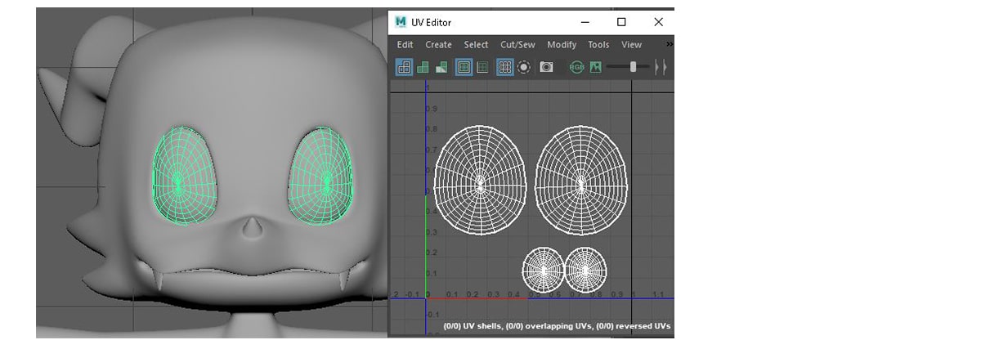This screenshot has height=349, width=981.
Task: Toggle wireframe shell display icon
Action: [404, 68]
